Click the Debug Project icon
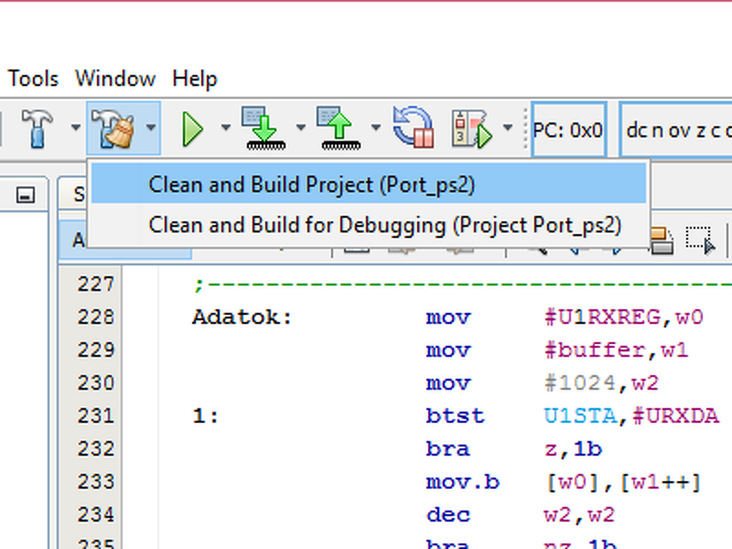This screenshot has height=549, width=732. [472, 128]
